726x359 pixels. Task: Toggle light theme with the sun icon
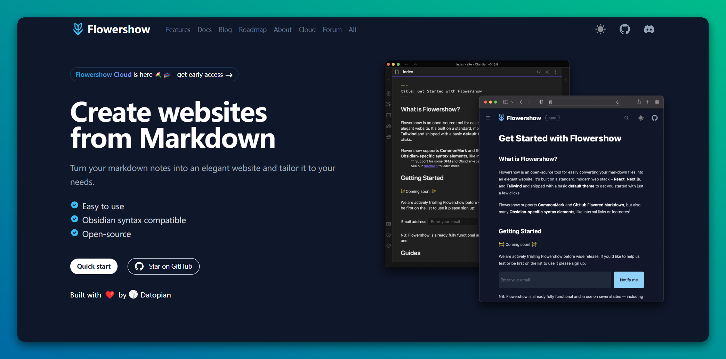coord(600,29)
